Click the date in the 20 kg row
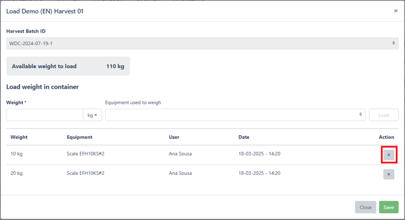Image resolution: width=405 pixels, height=220 pixels. (259, 173)
